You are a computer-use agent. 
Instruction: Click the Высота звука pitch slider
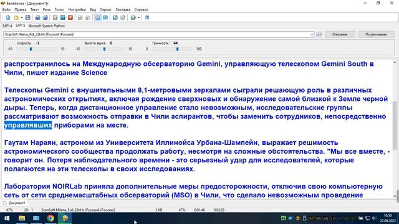pos(104,49)
